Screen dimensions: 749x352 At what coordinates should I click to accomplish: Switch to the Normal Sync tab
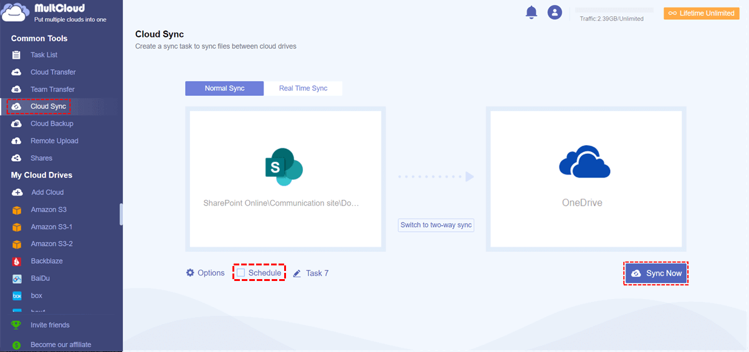(224, 88)
